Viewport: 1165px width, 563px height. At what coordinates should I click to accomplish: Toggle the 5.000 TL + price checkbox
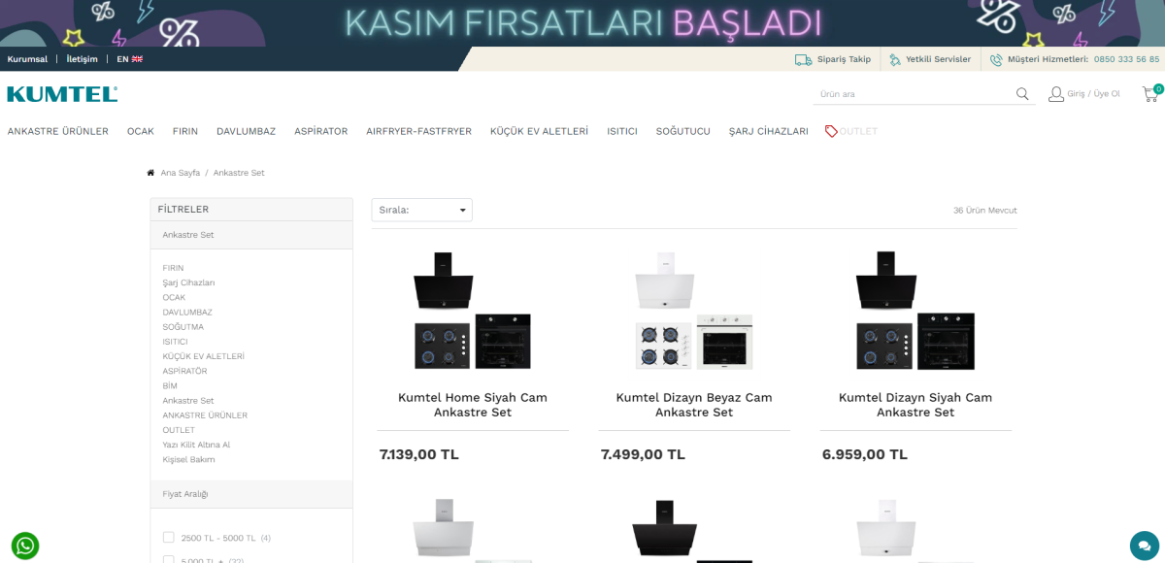coord(169,558)
